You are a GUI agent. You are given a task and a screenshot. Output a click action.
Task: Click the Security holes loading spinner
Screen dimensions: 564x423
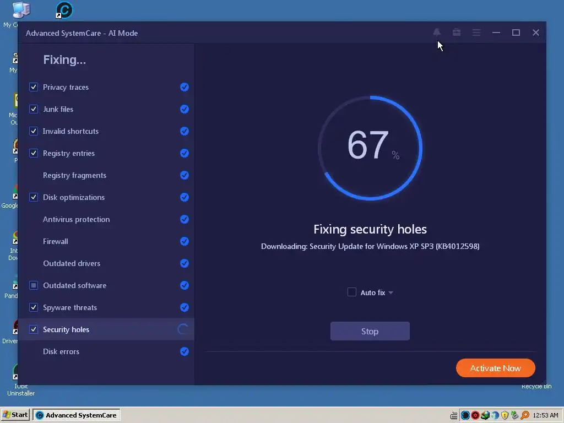click(183, 329)
